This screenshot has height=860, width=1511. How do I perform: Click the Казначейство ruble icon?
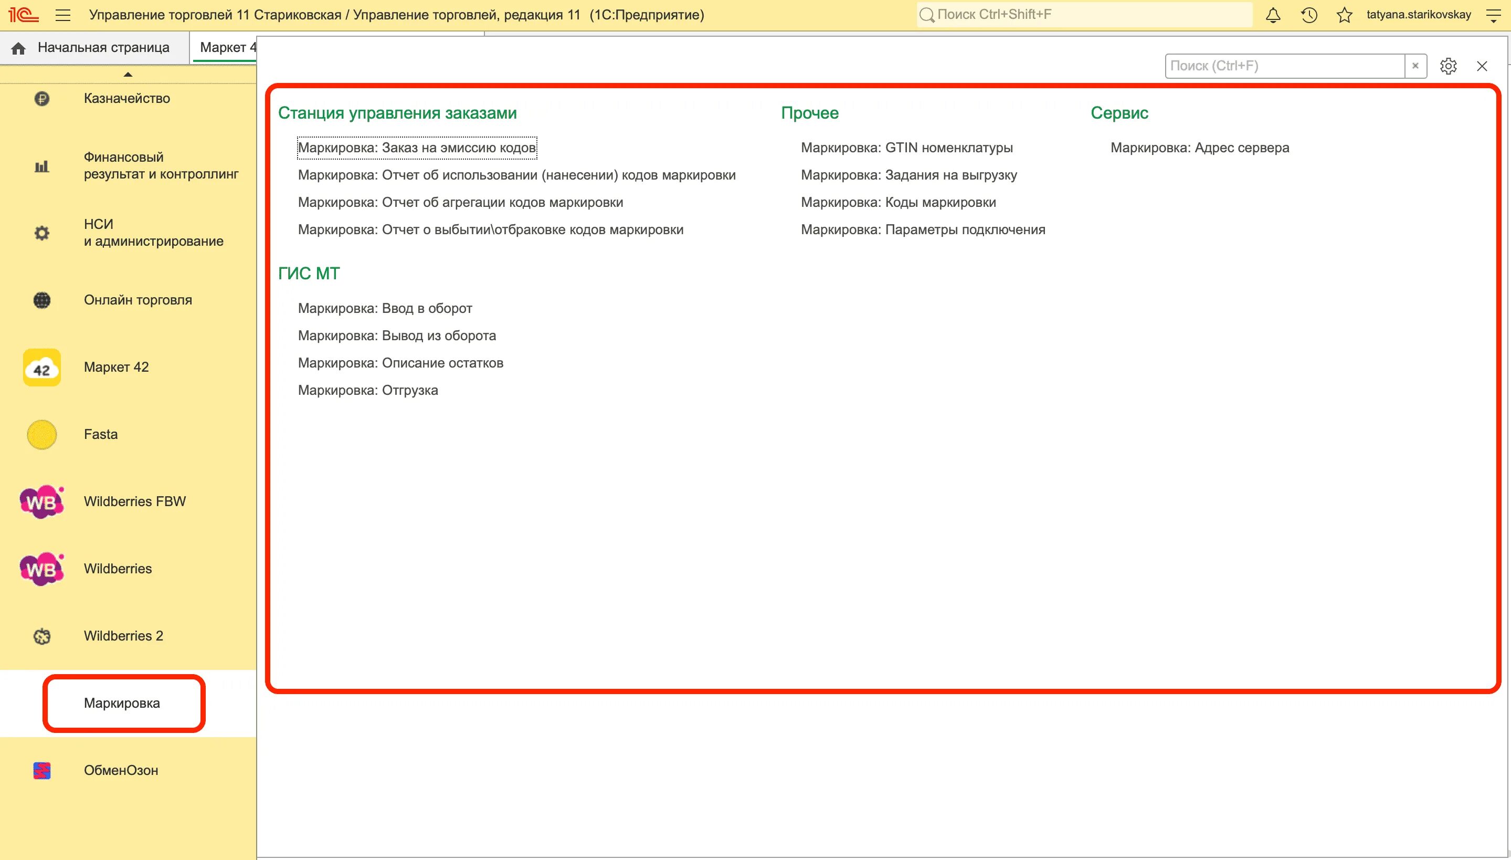(41, 99)
